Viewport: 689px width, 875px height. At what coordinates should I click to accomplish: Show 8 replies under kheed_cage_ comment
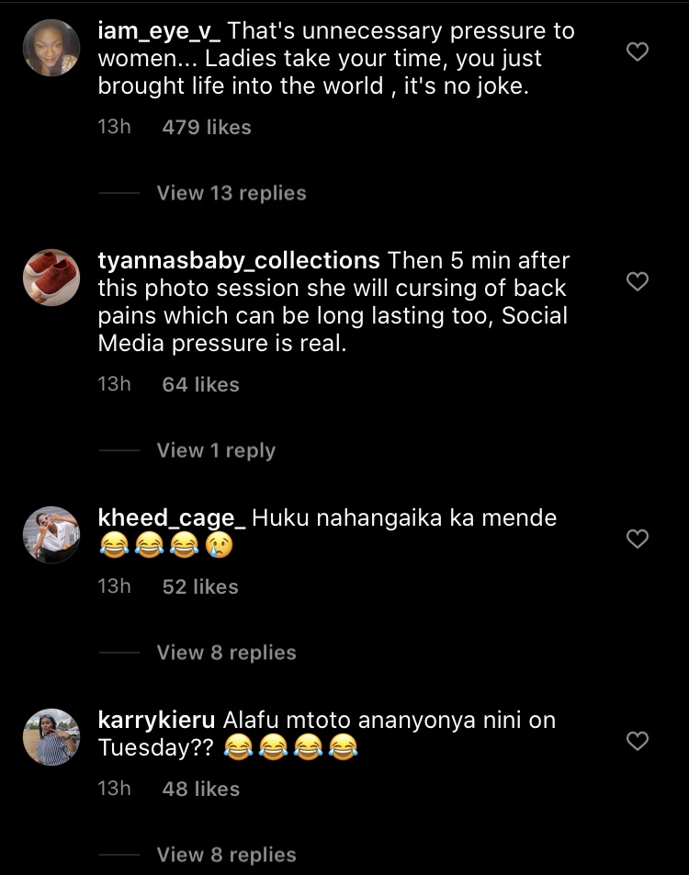[226, 653]
